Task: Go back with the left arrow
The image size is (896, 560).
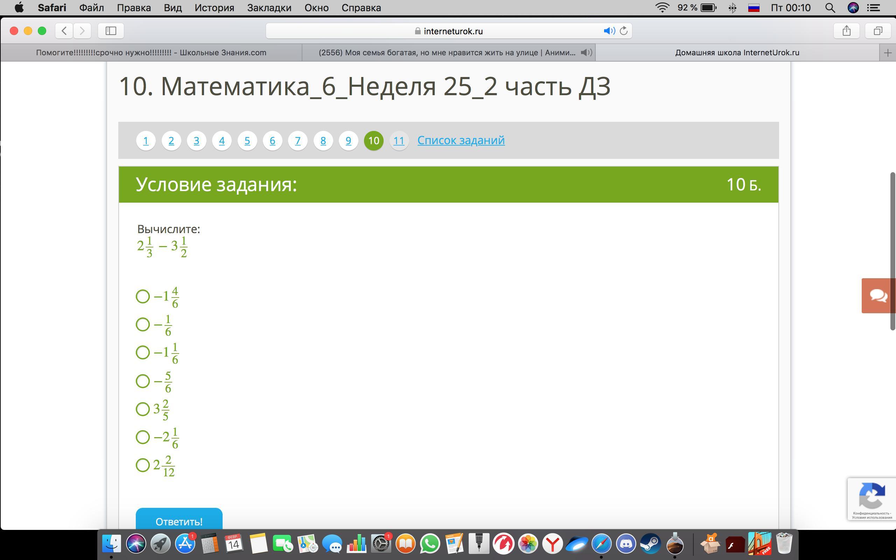Action: [x=64, y=31]
